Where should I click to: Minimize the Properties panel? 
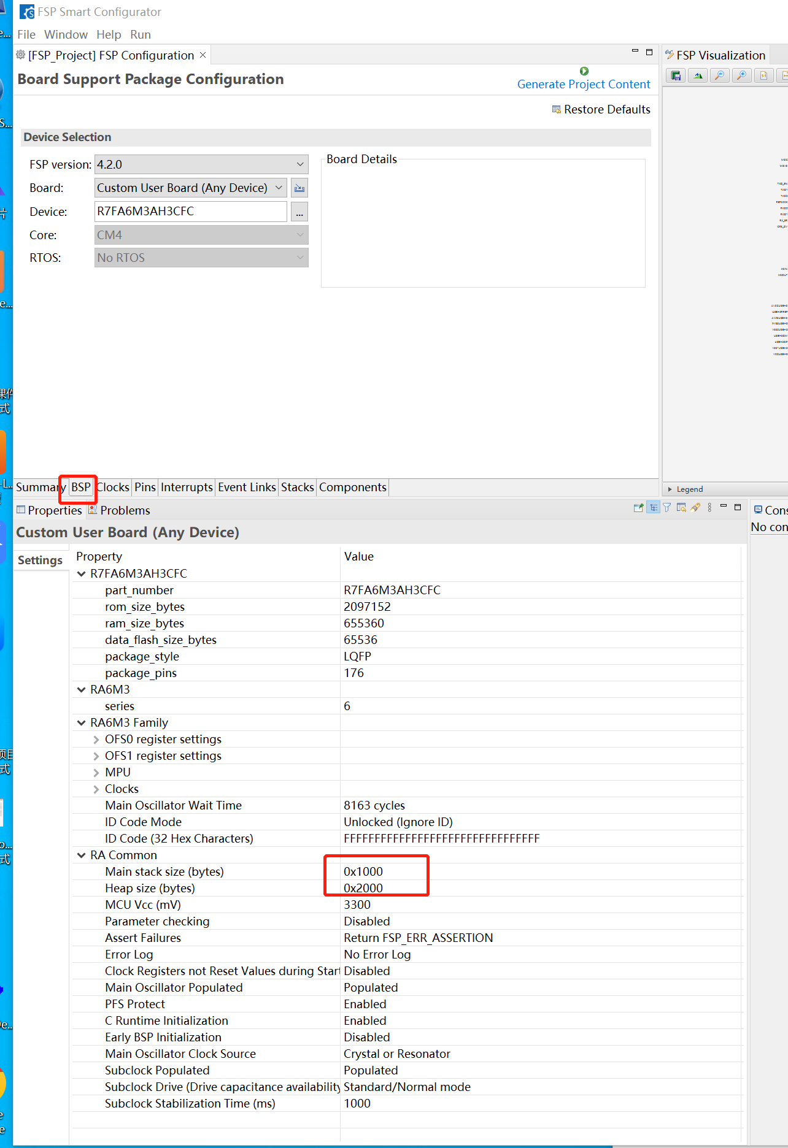click(x=724, y=506)
